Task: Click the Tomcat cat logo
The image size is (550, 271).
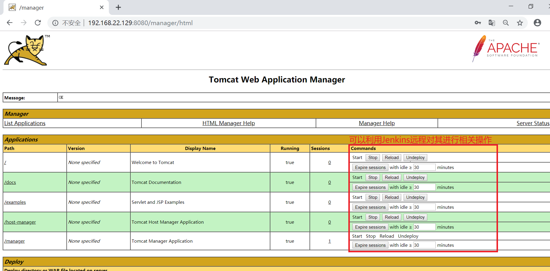Action: pyautogui.click(x=27, y=50)
